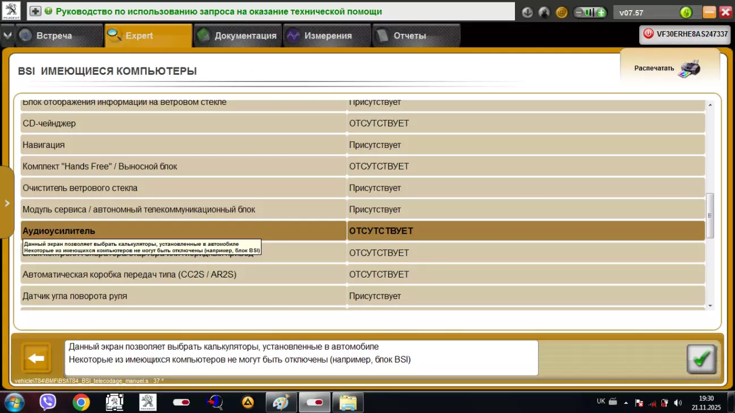Image resolution: width=735 pixels, height=413 pixels.
Task: Click the Распечатать button
Action: click(654, 69)
